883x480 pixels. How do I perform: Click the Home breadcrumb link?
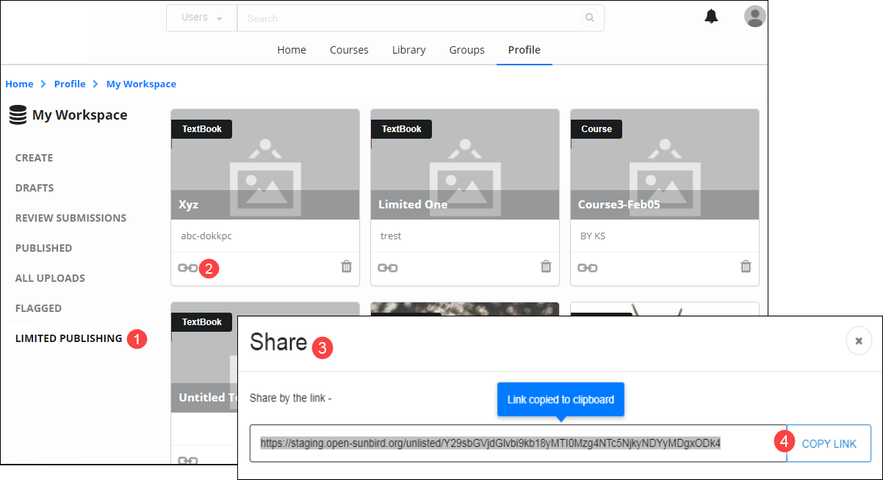19,84
